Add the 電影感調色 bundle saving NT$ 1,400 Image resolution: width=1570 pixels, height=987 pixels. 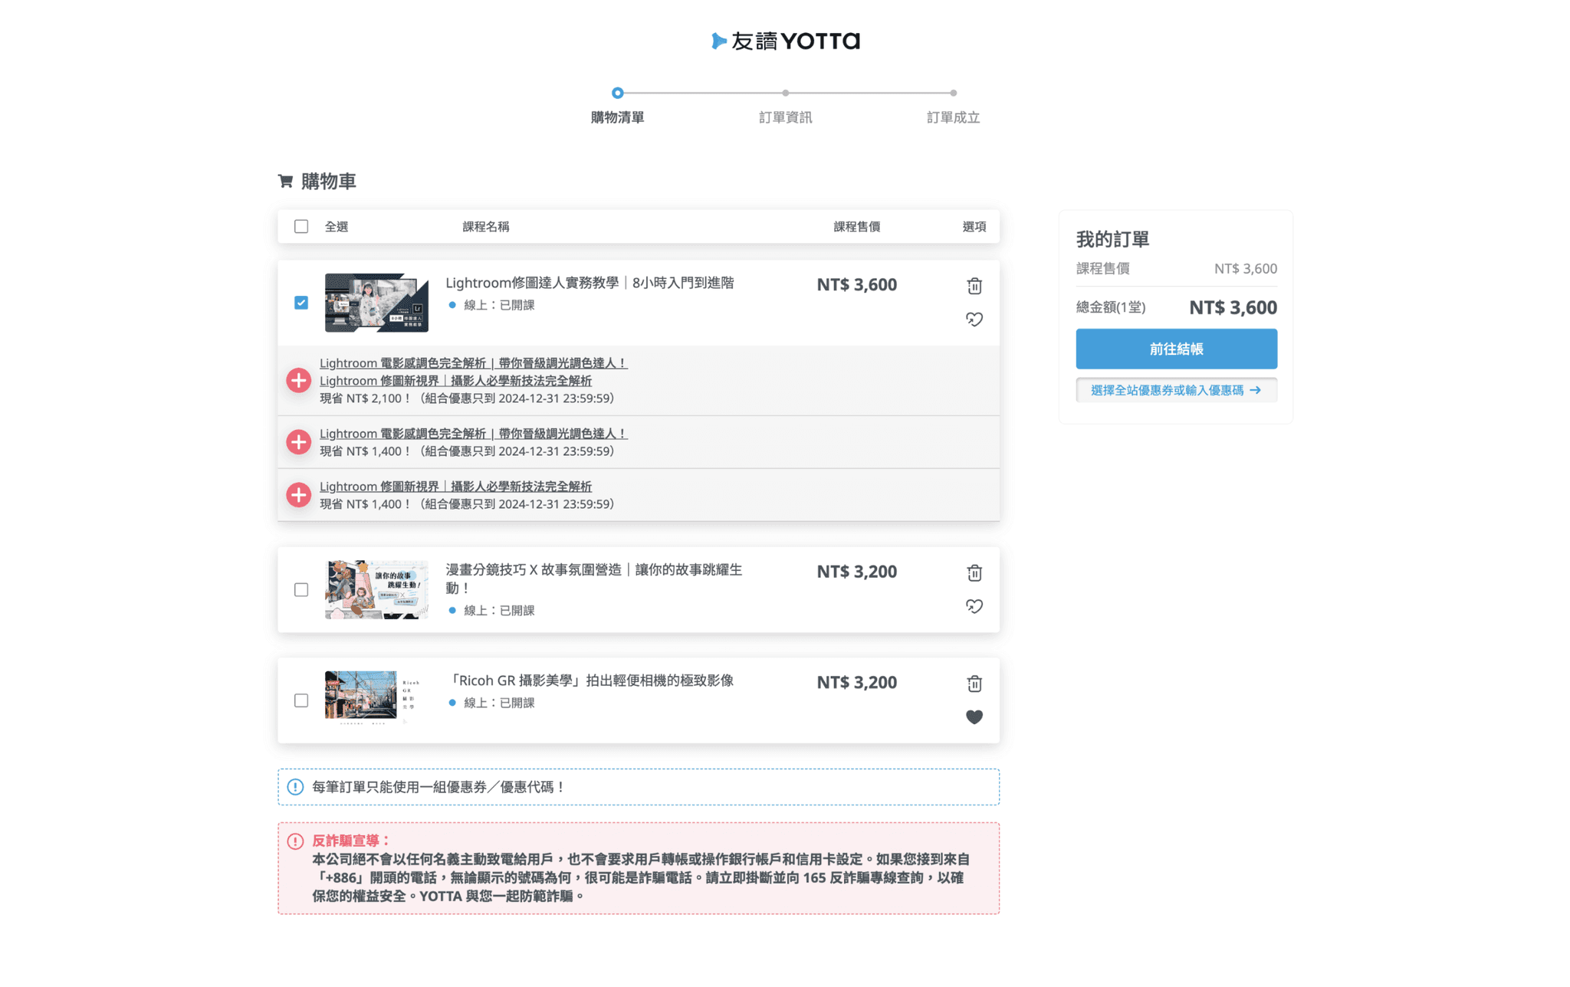click(298, 442)
